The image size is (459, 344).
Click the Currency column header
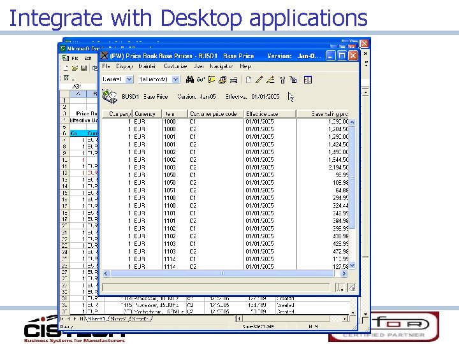(147, 114)
